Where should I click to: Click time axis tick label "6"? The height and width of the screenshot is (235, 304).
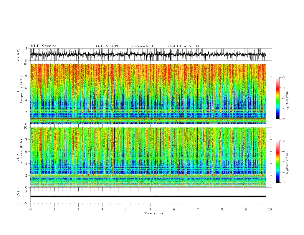coord(174,209)
